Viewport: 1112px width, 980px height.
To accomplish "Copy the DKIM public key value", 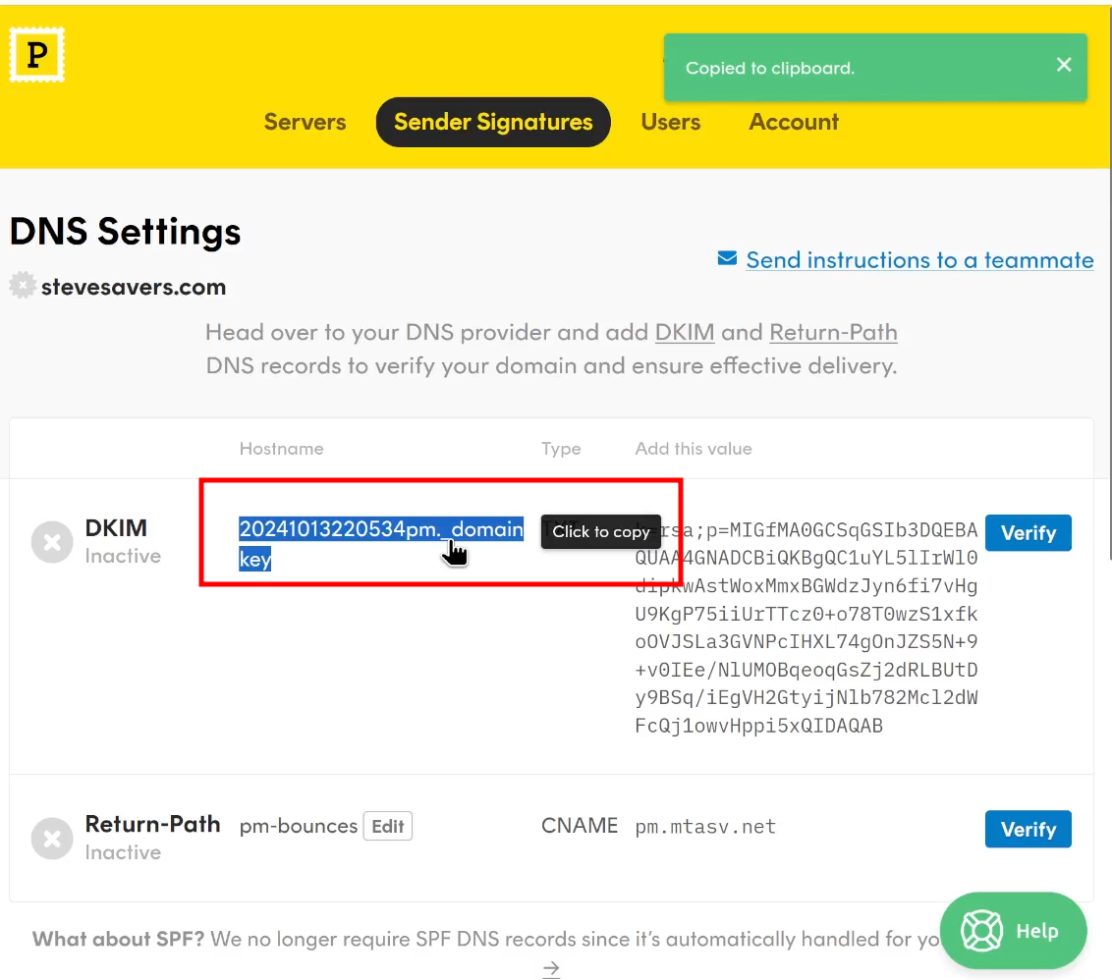I will tap(806, 627).
